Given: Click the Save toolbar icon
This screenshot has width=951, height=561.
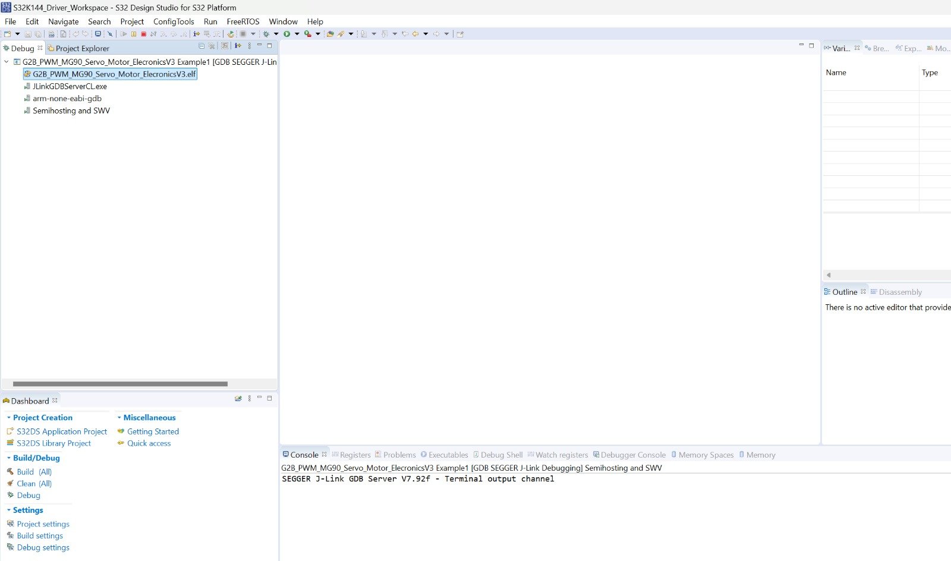Looking at the screenshot, I should 28,34.
